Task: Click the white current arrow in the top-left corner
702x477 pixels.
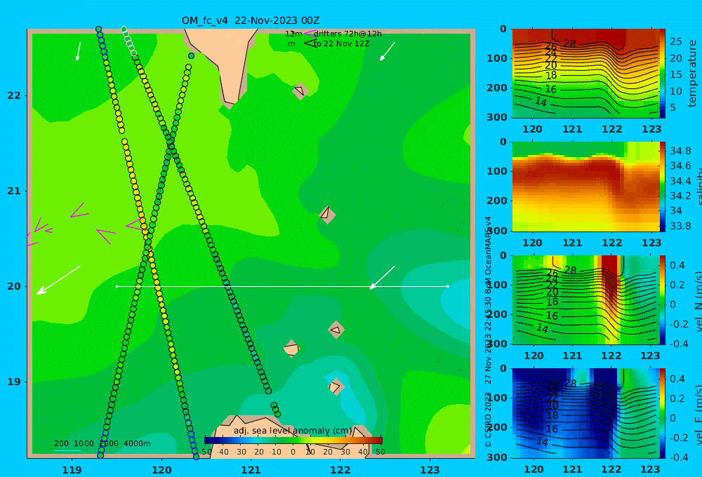Action: pyautogui.click(x=79, y=51)
